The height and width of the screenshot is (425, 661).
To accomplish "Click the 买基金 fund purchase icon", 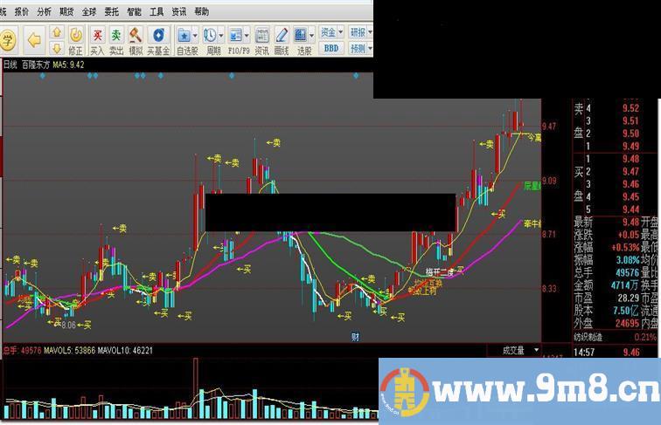I will (158, 38).
